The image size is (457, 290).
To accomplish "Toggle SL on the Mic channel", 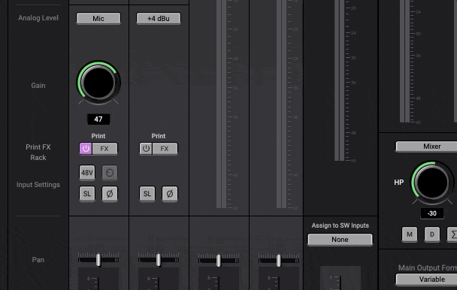I will tap(87, 194).
